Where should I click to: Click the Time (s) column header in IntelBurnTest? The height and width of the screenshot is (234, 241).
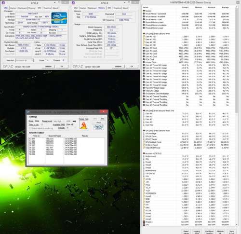(37, 136)
